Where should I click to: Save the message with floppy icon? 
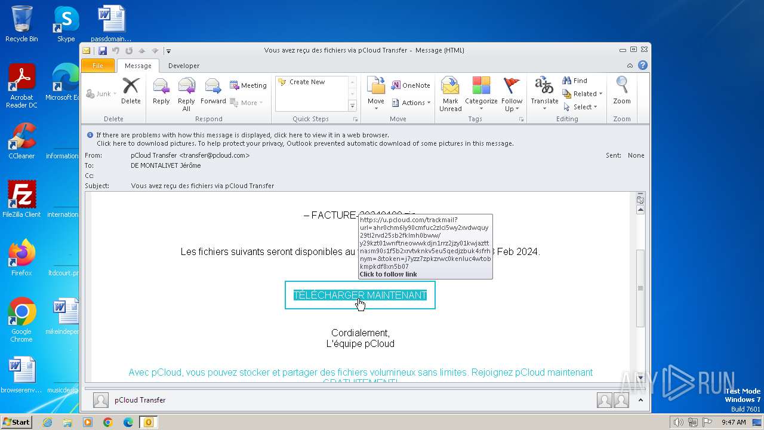pyautogui.click(x=103, y=51)
